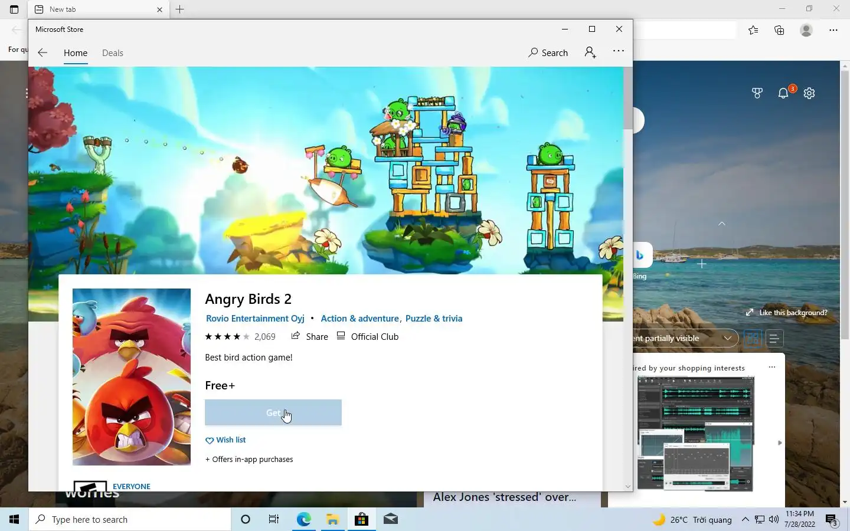Viewport: 850px width, 531px height.
Task: Click the Angry Birds 2 app thumbnail
Action: [132, 377]
